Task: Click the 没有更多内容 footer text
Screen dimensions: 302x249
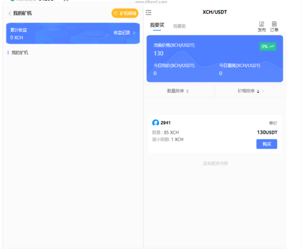Action: tap(215, 163)
